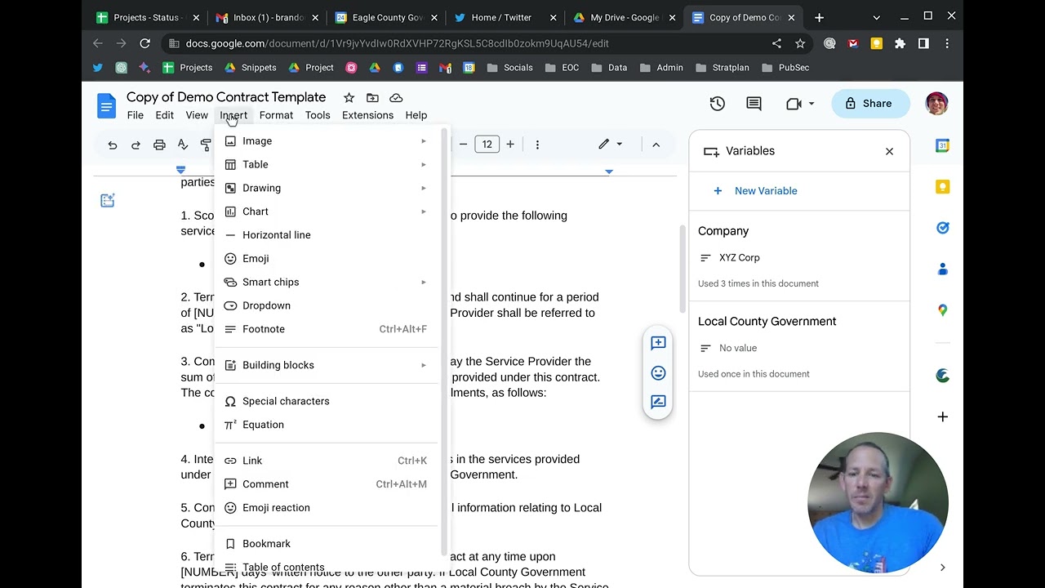Decrease font size with the minus button
The height and width of the screenshot is (588, 1045).
(463, 145)
